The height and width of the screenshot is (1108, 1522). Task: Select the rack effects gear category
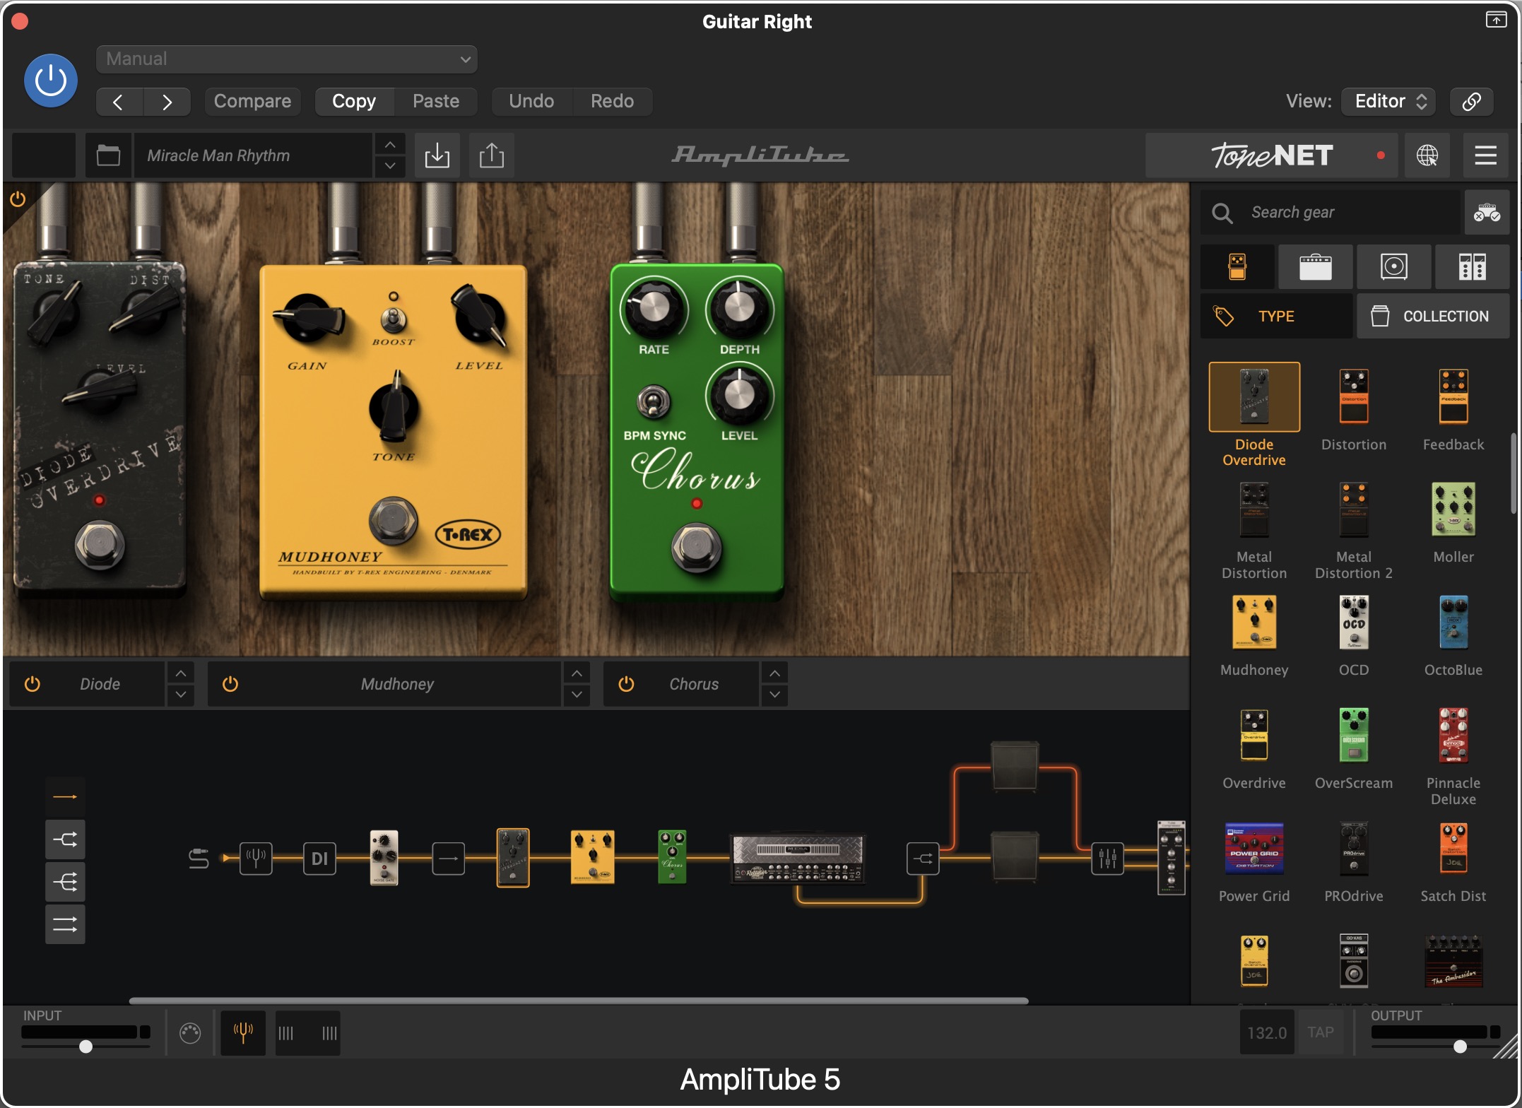tap(1473, 266)
